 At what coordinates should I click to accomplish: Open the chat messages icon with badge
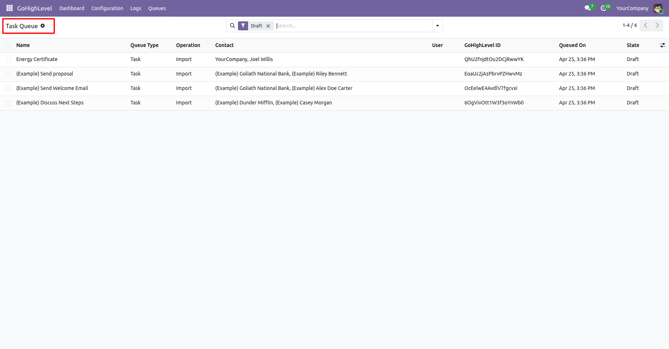pyautogui.click(x=589, y=8)
